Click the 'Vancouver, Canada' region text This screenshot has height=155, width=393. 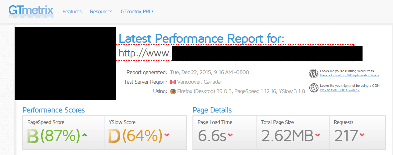point(199,82)
